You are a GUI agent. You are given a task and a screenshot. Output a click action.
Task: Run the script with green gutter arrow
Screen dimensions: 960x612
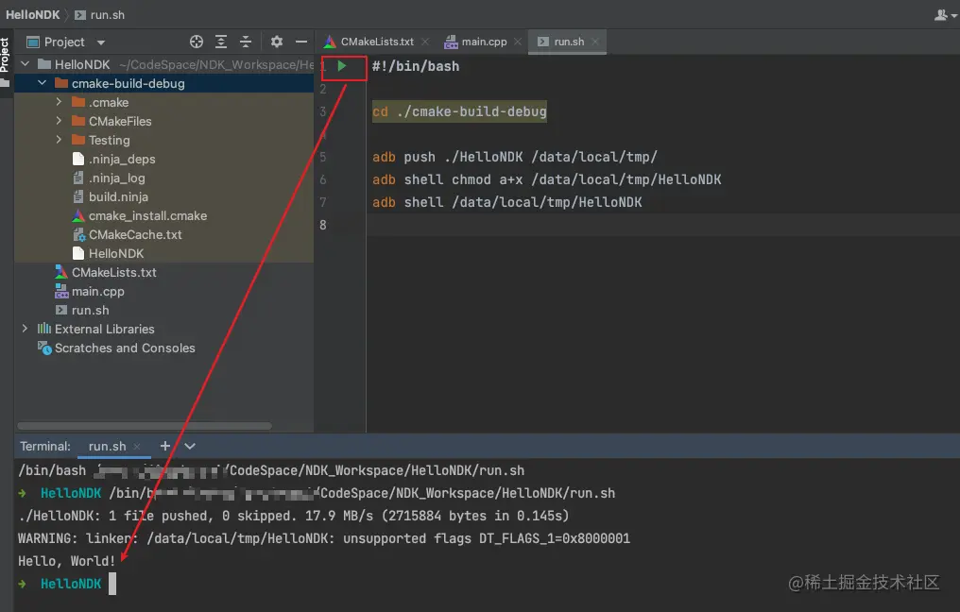(342, 66)
